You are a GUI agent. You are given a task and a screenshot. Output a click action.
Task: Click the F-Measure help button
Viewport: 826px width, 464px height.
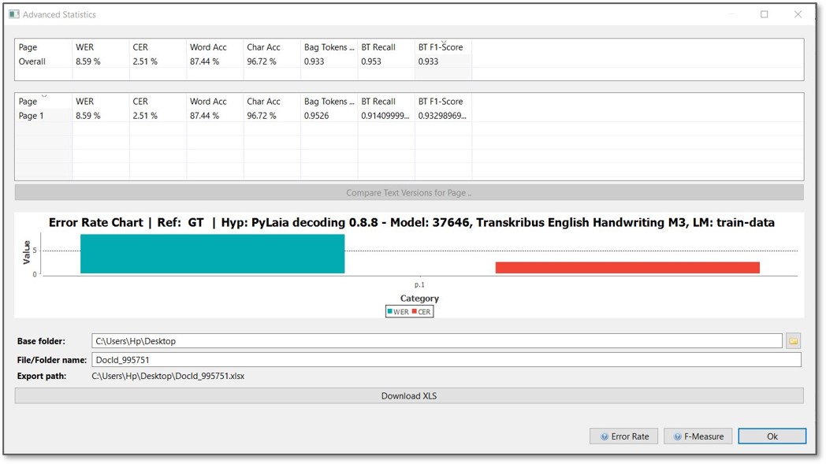point(698,436)
